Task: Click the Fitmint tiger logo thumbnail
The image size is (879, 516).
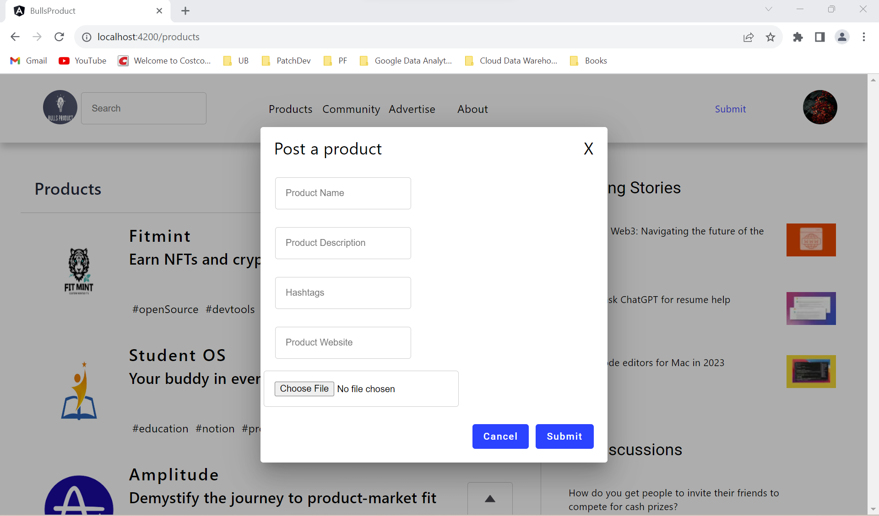Action: click(78, 271)
